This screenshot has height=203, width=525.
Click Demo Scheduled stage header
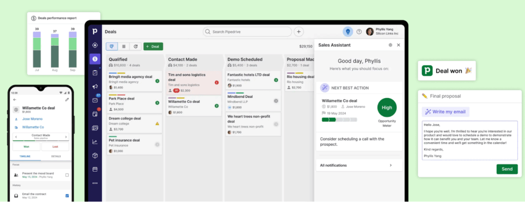(x=253, y=62)
